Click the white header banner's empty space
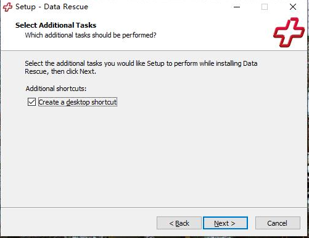 point(205,31)
